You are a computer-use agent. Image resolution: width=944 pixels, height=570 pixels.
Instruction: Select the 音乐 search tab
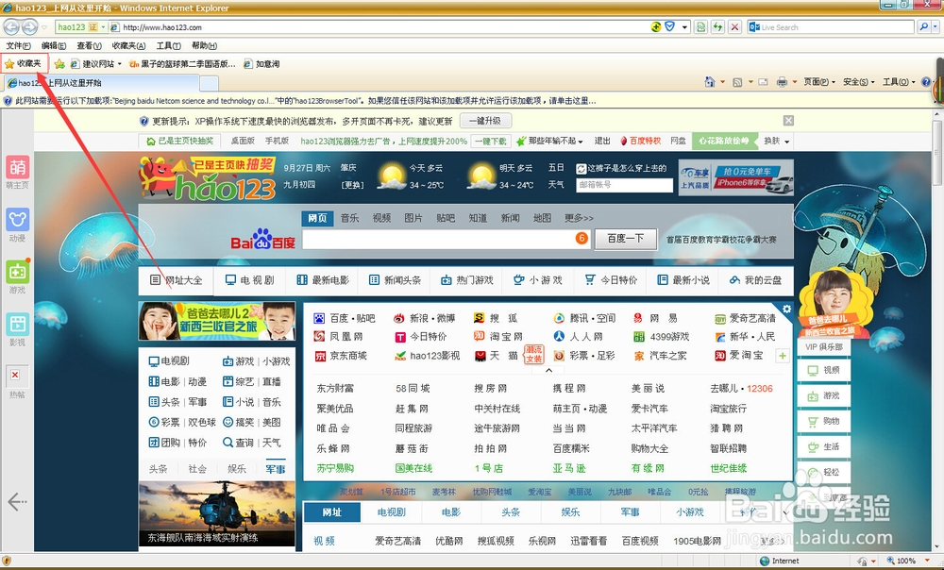click(x=350, y=218)
